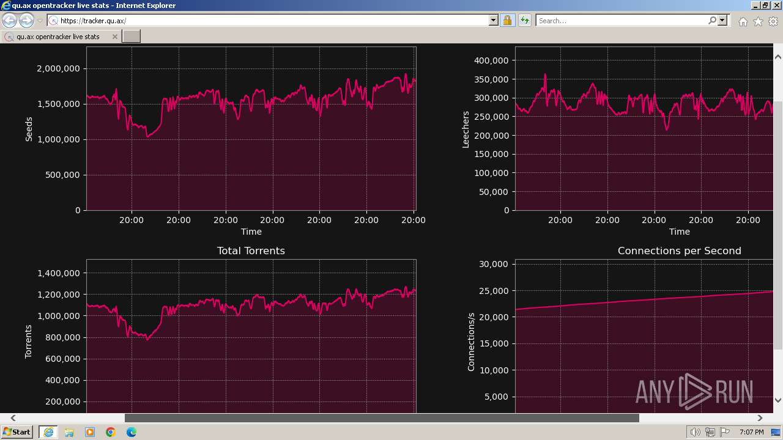
Task: Close the qu.ax opentracker tab
Action: tap(114, 37)
